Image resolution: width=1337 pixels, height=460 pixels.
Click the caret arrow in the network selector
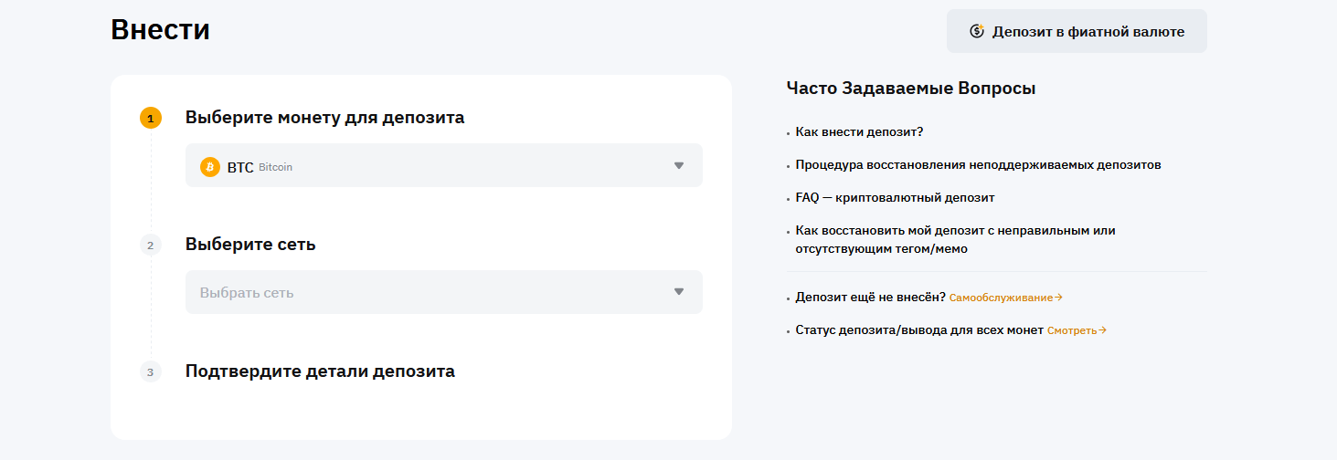[x=678, y=292]
